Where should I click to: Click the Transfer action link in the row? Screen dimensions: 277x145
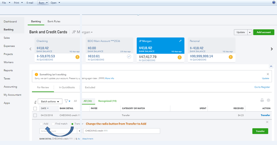click(265, 115)
